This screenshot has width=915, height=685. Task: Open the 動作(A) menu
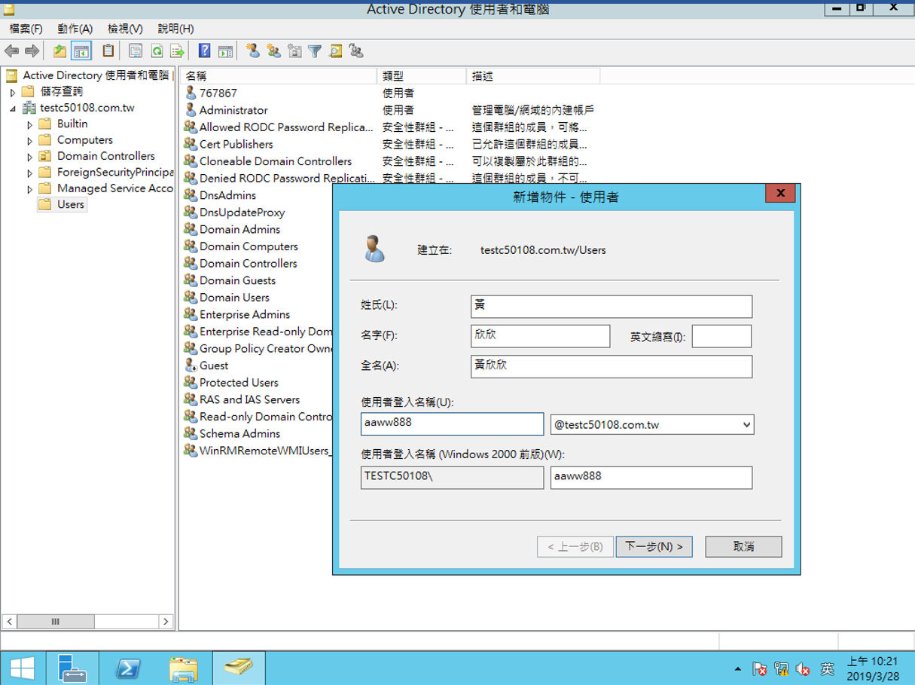[x=75, y=29]
